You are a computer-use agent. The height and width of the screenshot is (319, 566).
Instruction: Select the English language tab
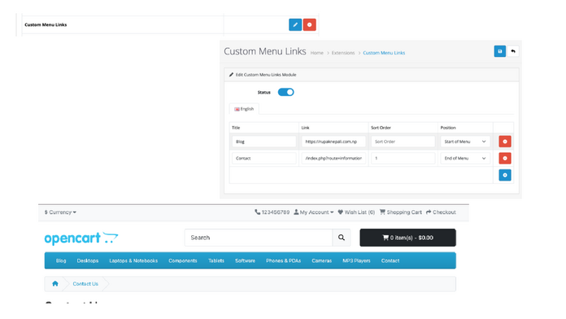(244, 109)
